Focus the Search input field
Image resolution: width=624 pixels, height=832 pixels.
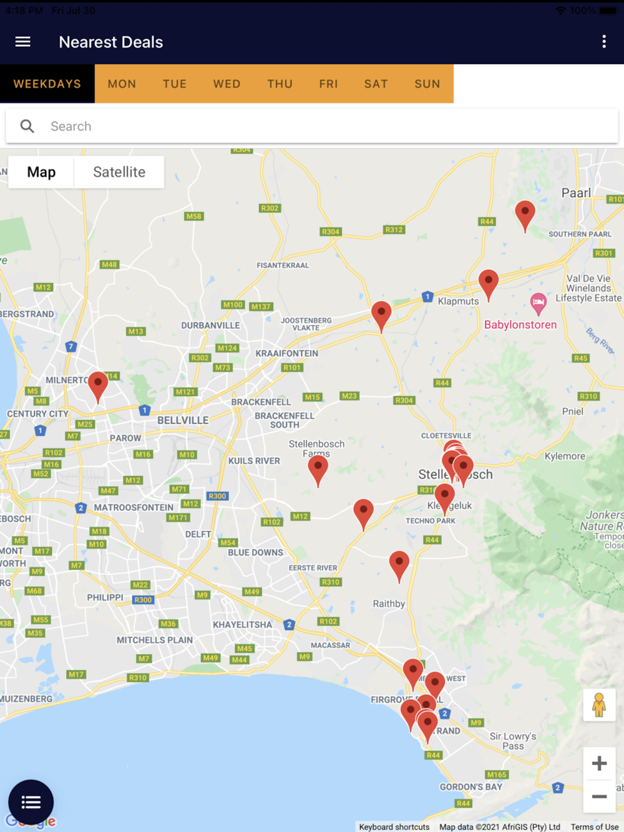(312, 126)
